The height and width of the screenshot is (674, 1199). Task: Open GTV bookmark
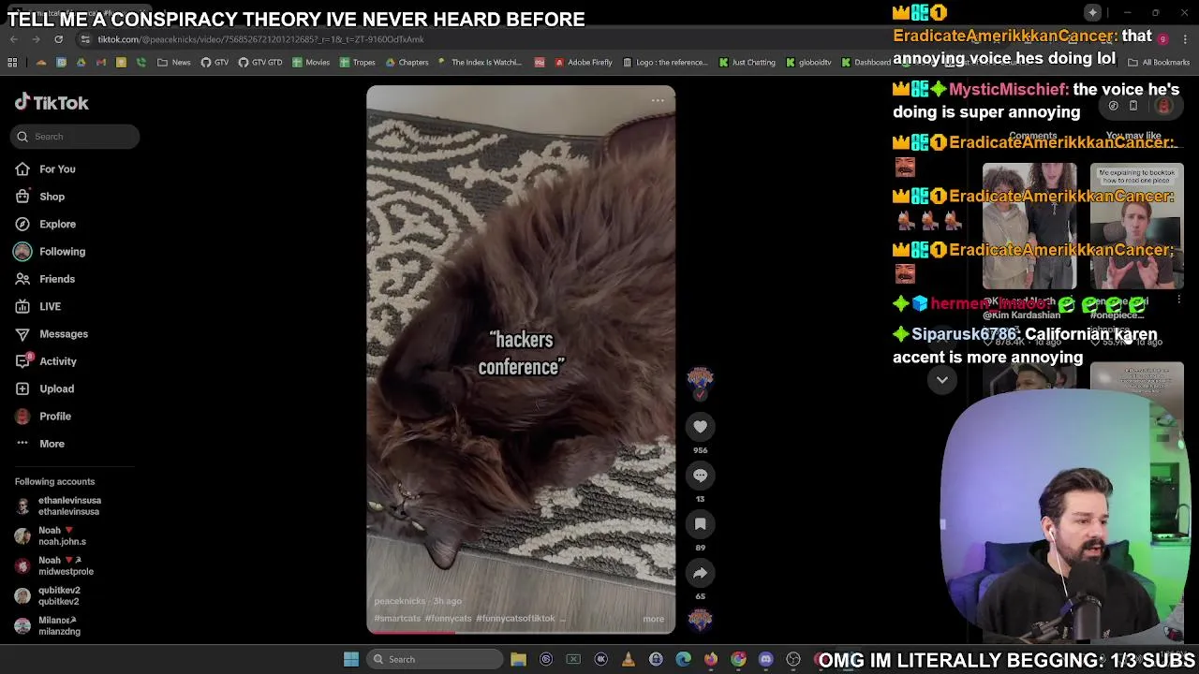tap(215, 63)
